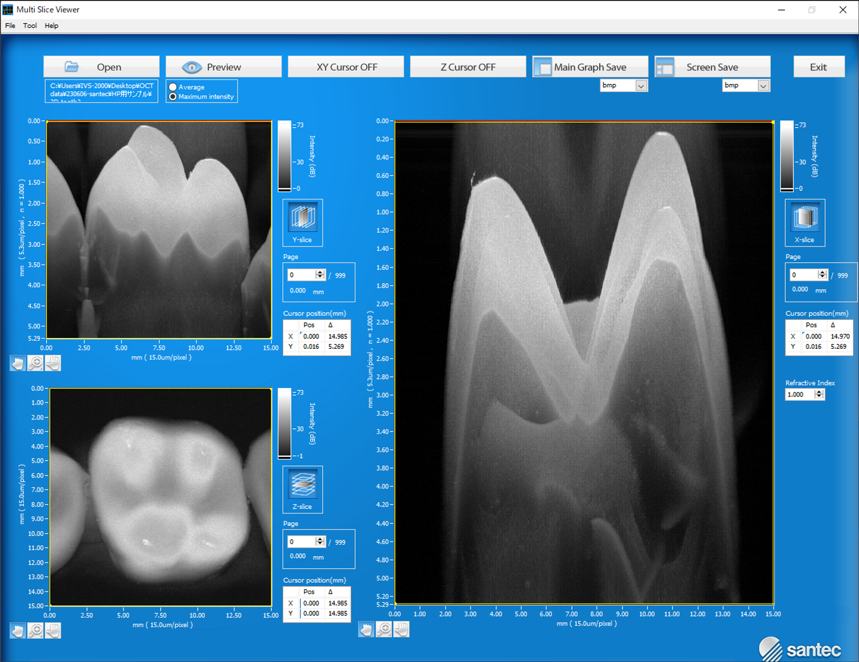Activate the zoom tool under Y-slice graph

tap(35, 364)
